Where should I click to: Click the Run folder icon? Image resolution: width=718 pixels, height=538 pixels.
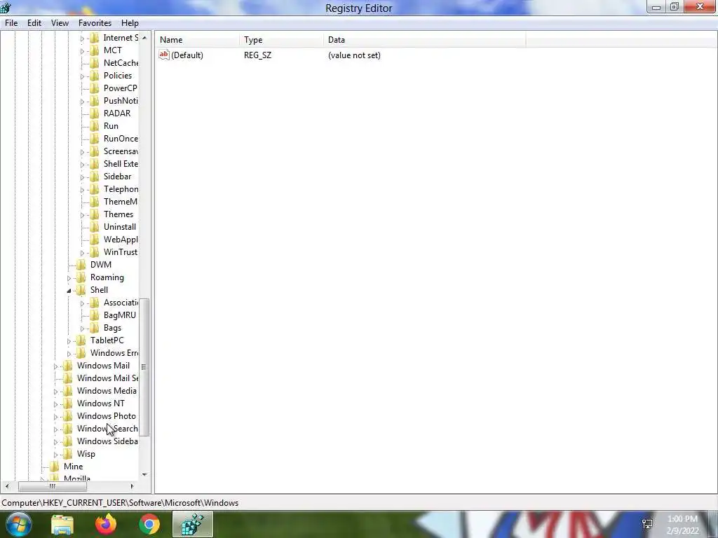click(x=95, y=126)
